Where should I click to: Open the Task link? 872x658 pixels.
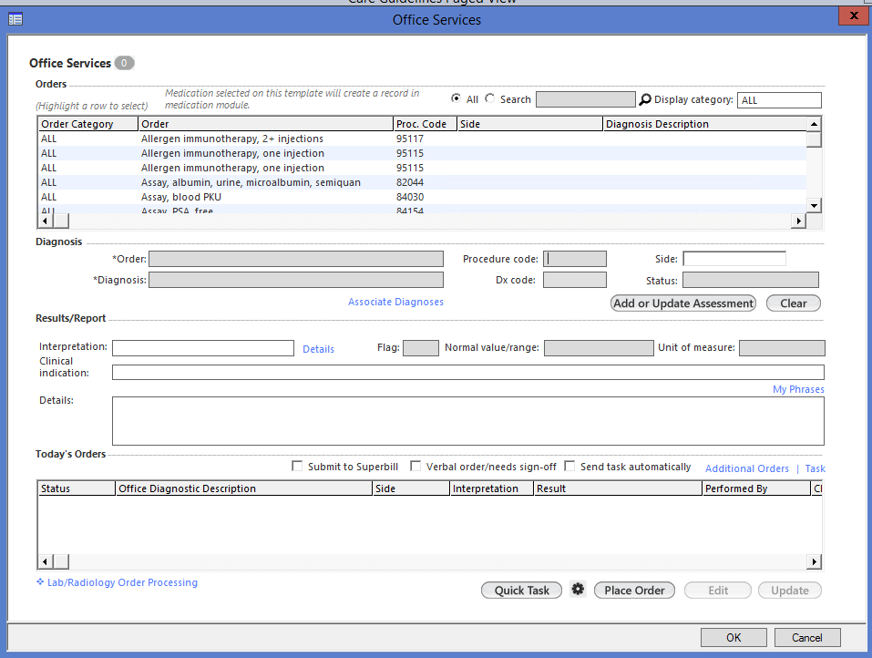[815, 468]
